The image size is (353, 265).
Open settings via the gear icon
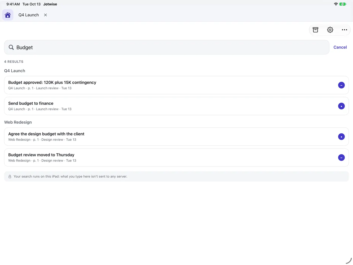[x=330, y=30]
